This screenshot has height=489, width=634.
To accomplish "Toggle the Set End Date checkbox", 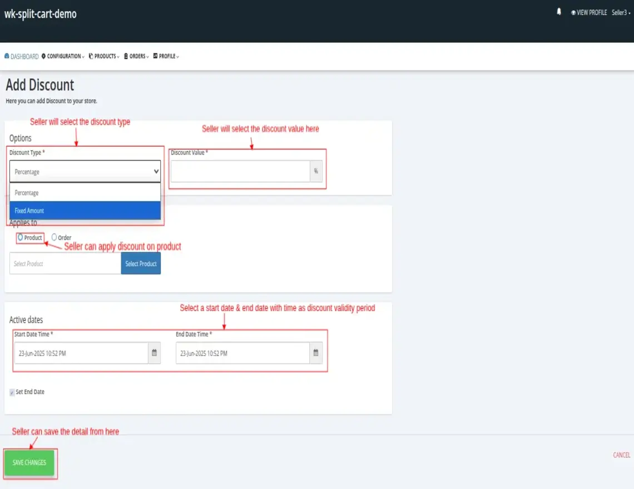I will [12, 392].
